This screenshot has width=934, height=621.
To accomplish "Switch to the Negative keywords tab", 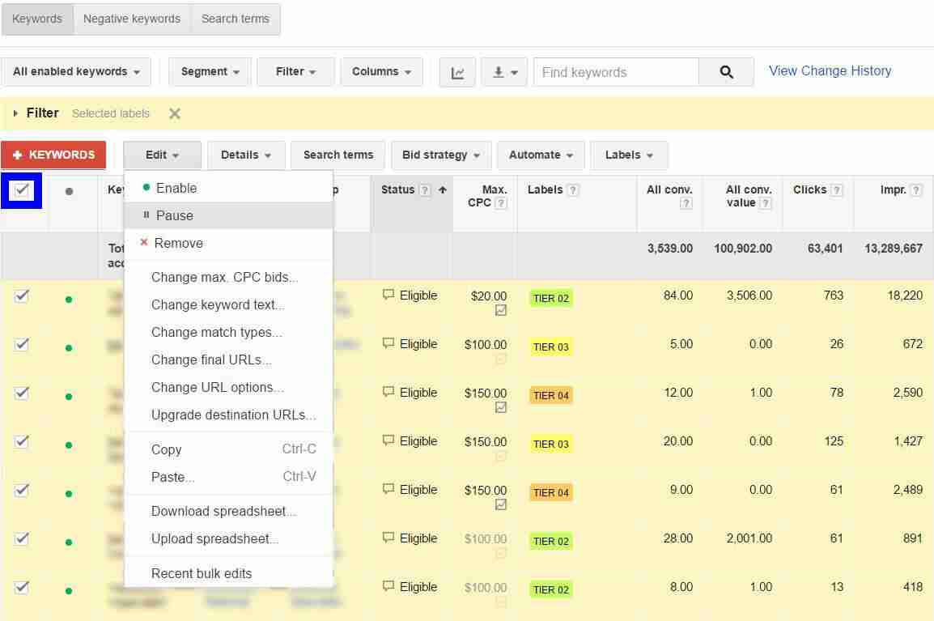I will point(132,19).
